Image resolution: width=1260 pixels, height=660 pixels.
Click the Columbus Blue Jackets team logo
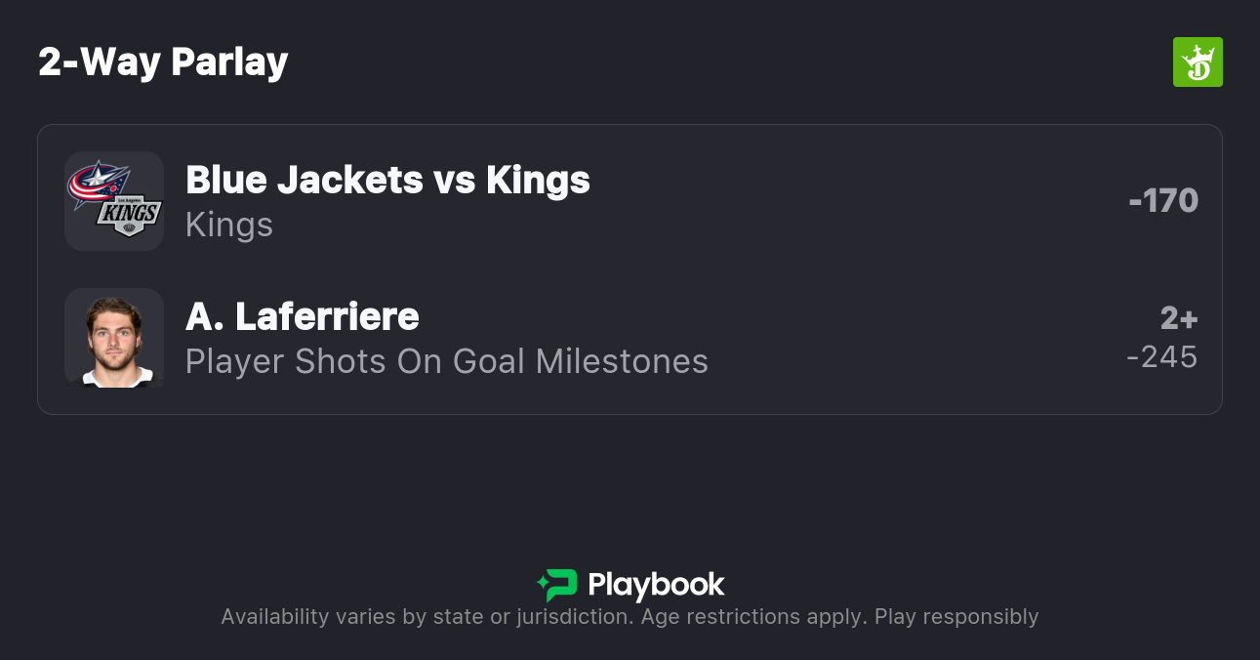pos(98,183)
